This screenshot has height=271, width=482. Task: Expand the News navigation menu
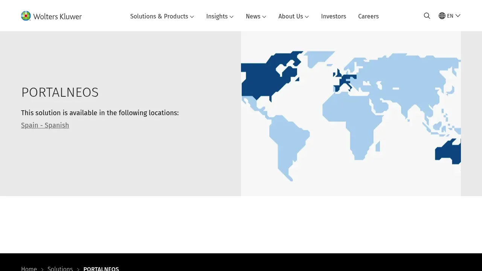256,16
